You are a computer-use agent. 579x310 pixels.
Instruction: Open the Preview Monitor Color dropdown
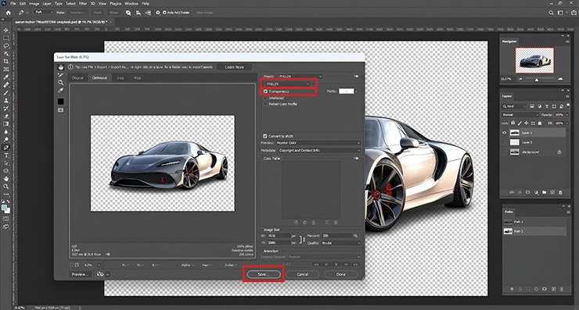pyautogui.click(x=318, y=143)
